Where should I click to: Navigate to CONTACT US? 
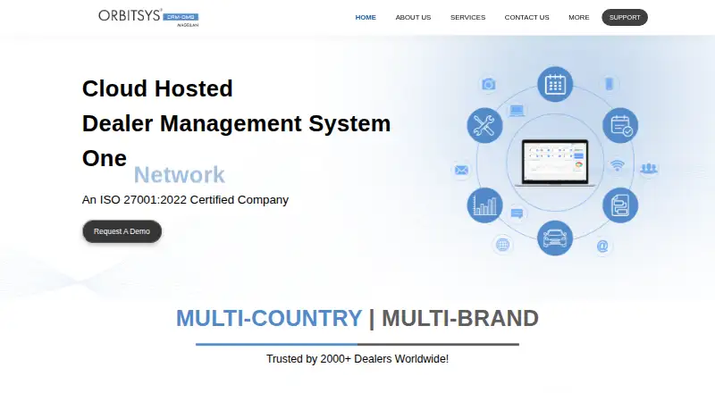click(x=526, y=17)
